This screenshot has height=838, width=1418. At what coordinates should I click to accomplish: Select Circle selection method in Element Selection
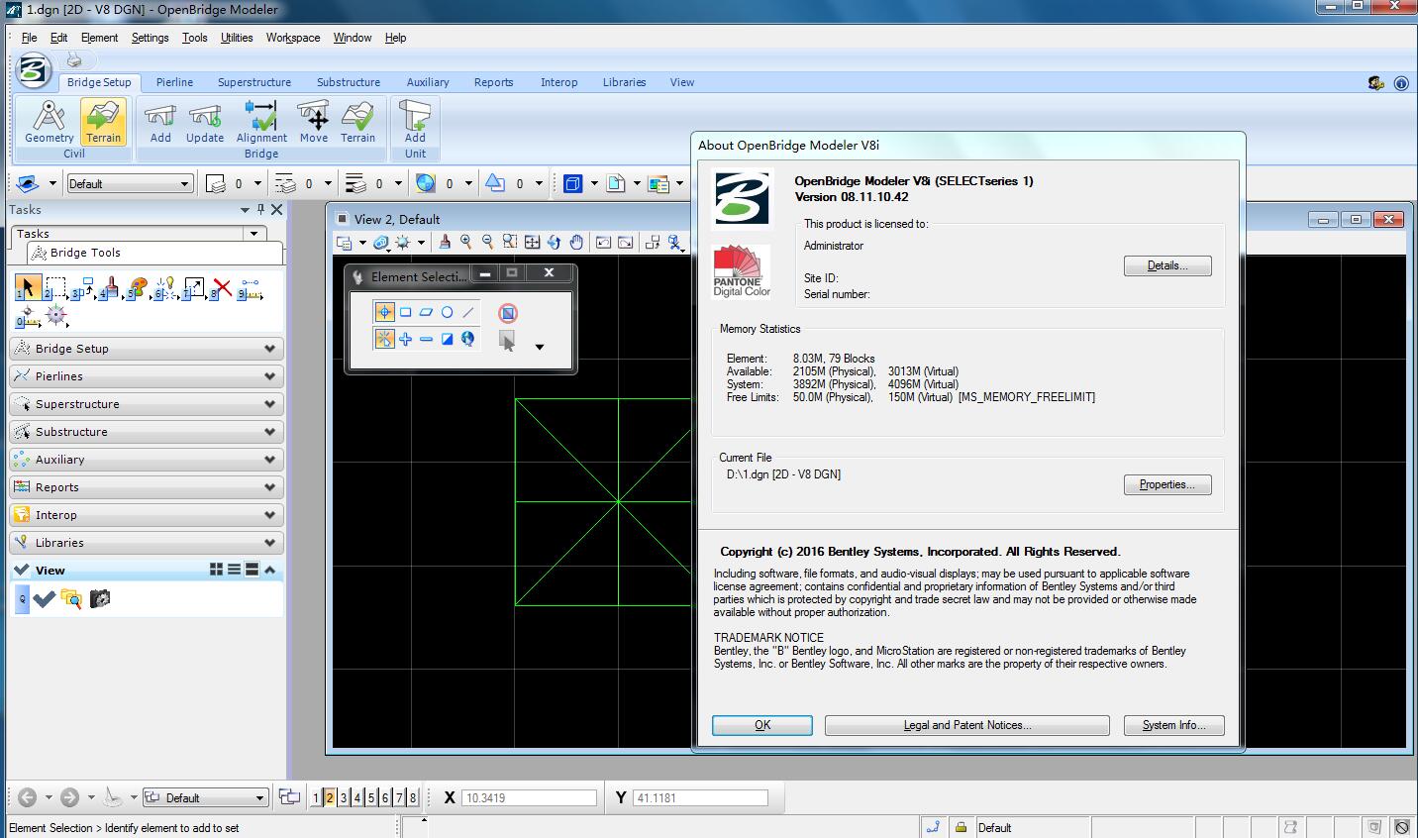[447, 312]
